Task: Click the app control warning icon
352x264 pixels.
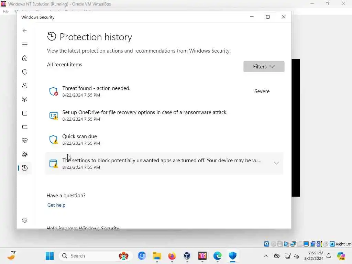Action: tap(53, 163)
